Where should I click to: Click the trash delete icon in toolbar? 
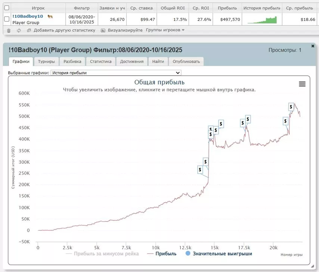(9, 30)
